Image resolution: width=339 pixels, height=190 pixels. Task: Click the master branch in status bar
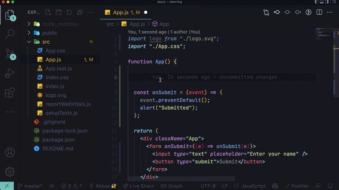click(x=30, y=186)
